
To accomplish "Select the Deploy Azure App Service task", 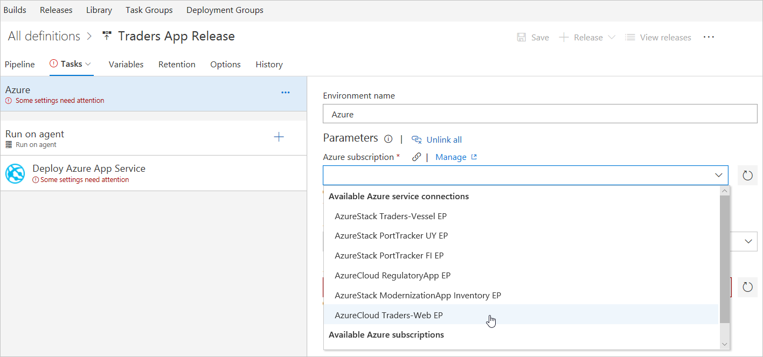I will tap(154, 173).
